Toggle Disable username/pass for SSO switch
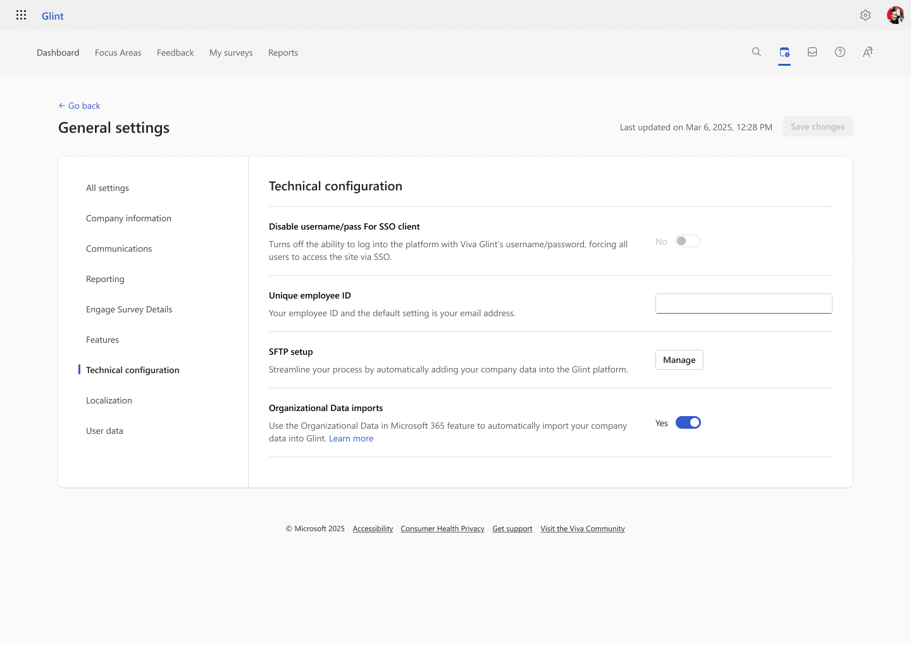 [688, 241]
